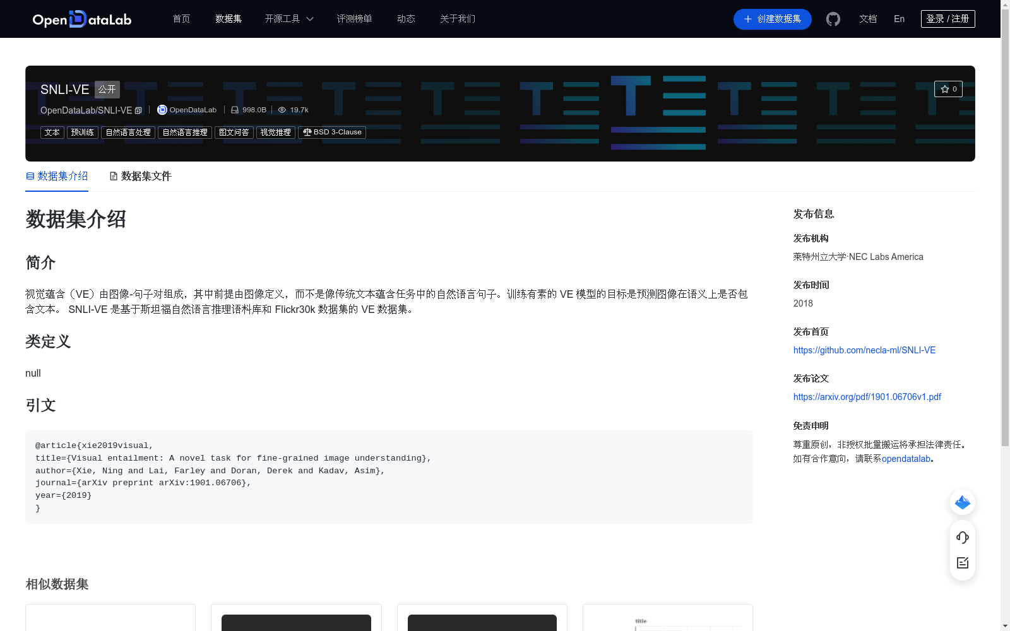This screenshot has height=631, width=1010.
Task: Open the fourth similar dataset card with table
Action: tap(668, 618)
